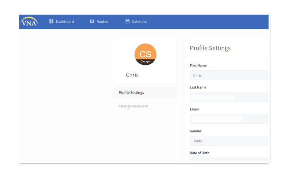
Task: Click the Gender field label
Action: tap(195, 131)
